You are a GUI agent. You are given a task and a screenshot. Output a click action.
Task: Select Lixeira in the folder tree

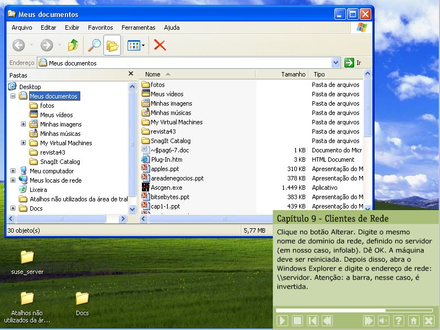point(38,189)
